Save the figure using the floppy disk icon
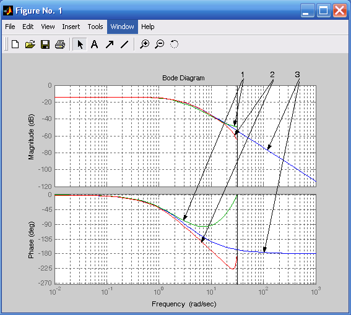The image size is (351, 315). pyautogui.click(x=45, y=44)
